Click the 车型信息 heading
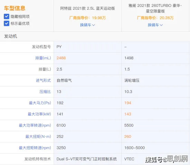 point(15,8)
